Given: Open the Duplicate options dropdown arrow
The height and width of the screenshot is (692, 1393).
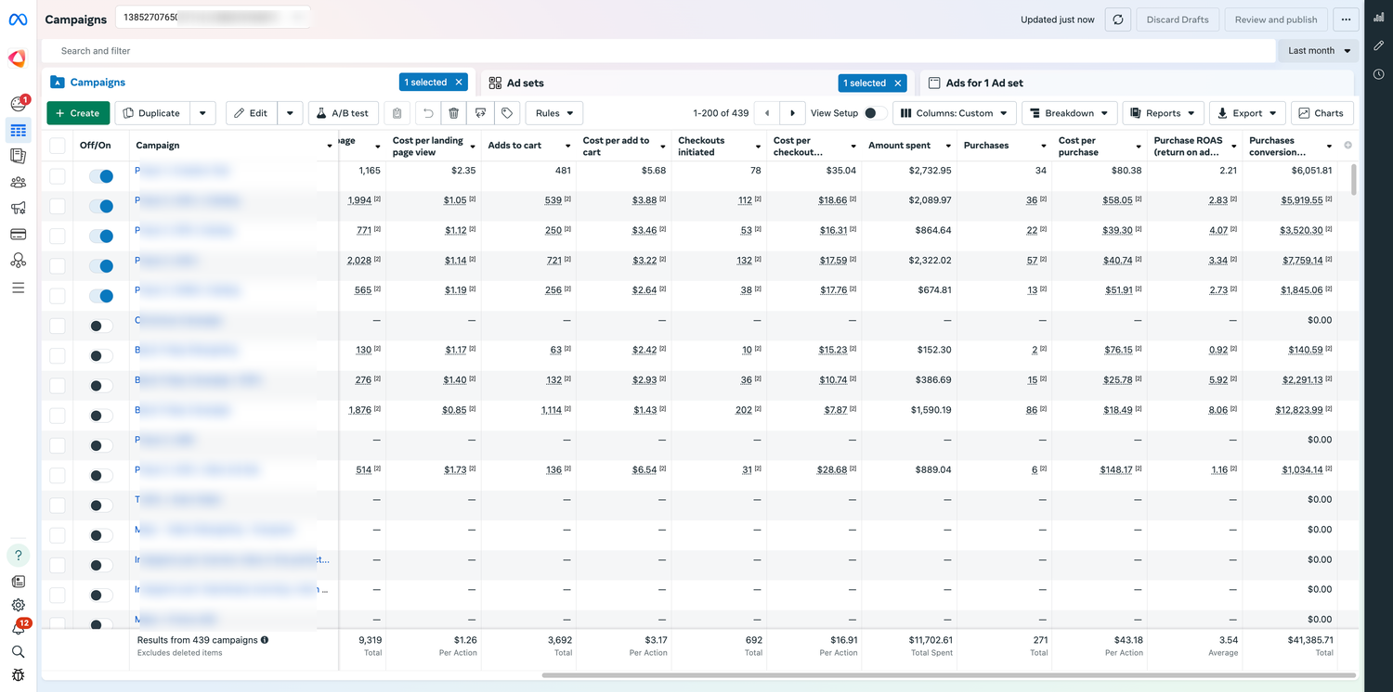Looking at the screenshot, I should pyautogui.click(x=202, y=113).
